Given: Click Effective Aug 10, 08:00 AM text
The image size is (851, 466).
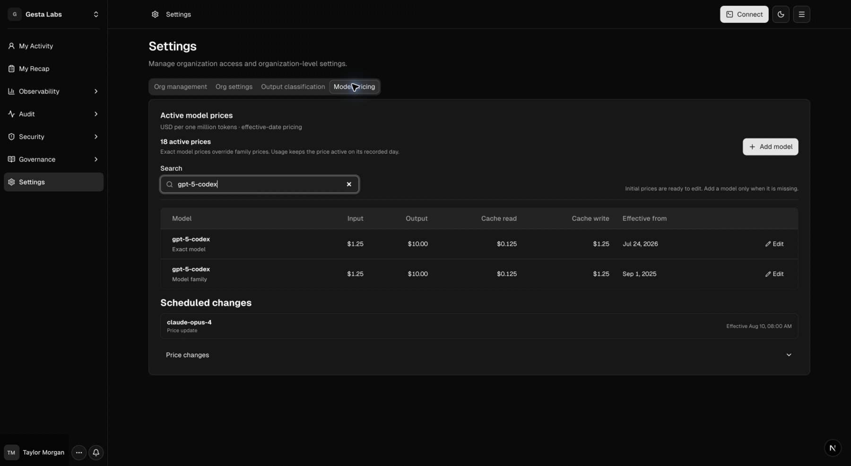Looking at the screenshot, I should (759, 326).
